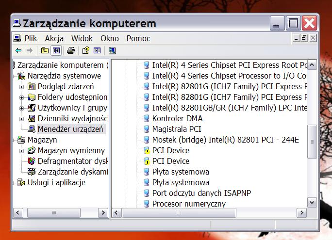Click the Kontroler DMA device icon

147,118
